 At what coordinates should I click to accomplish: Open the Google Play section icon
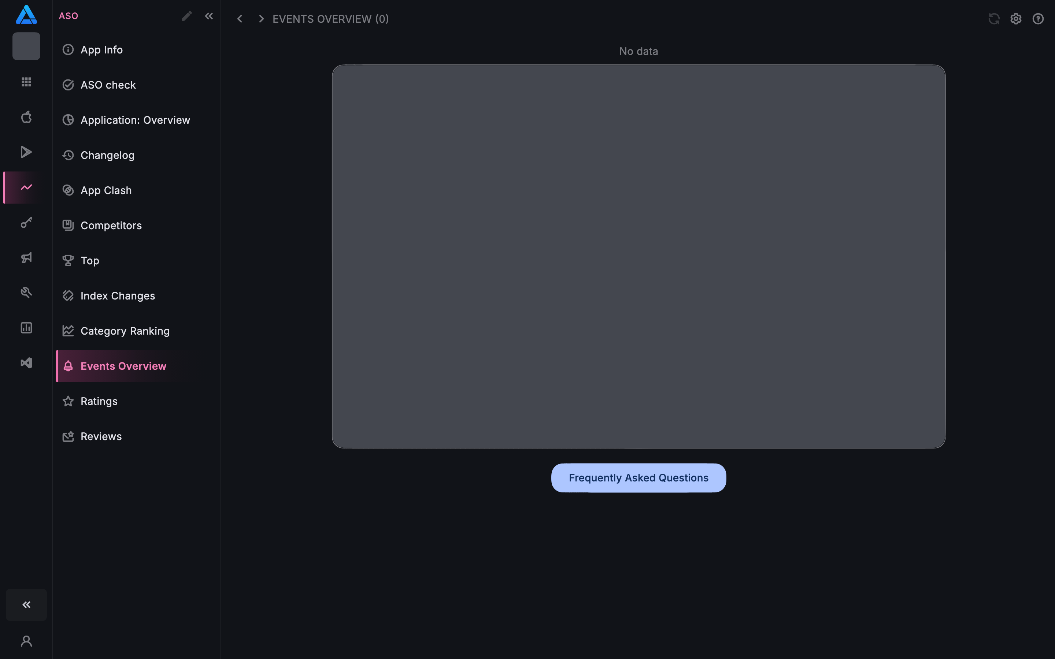click(26, 152)
